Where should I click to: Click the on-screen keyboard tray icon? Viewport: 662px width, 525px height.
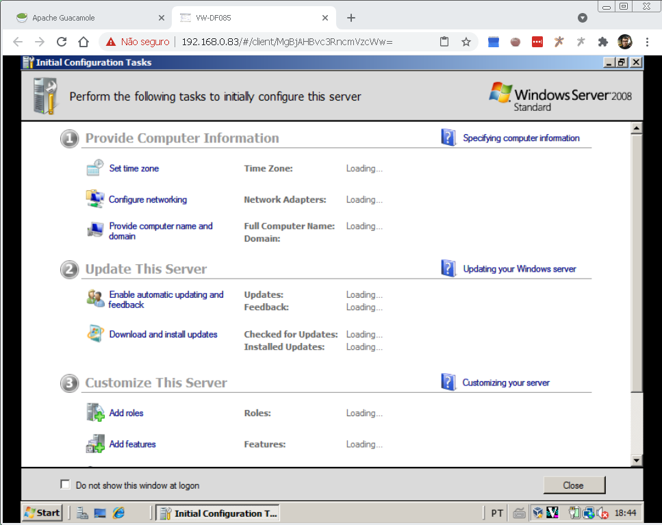coord(519,513)
